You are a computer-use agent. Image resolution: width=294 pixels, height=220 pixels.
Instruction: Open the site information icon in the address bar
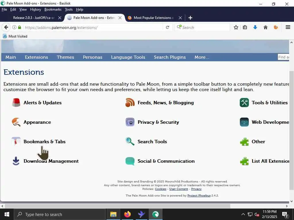(x=14, y=27)
